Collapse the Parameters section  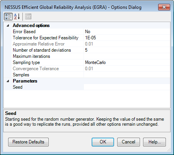pos(8,81)
